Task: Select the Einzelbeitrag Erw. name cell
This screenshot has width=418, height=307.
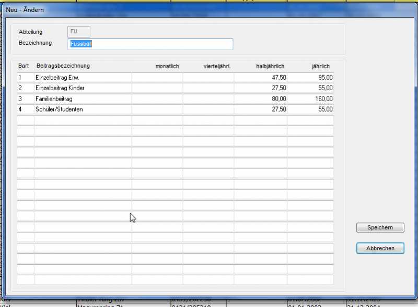Action: click(x=83, y=78)
